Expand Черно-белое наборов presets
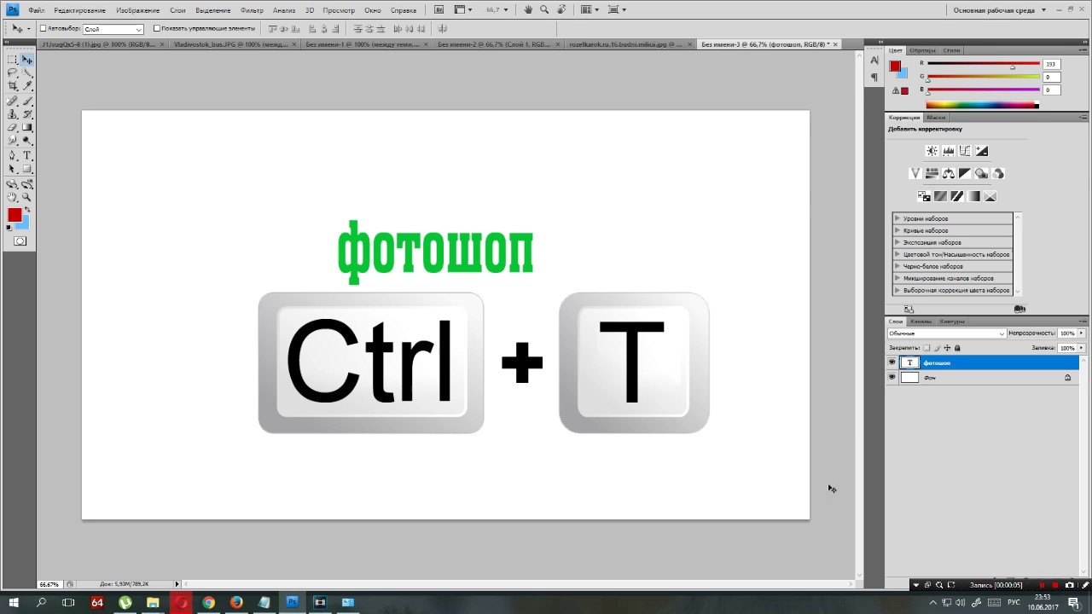Image resolution: width=1092 pixels, height=614 pixels. click(897, 266)
